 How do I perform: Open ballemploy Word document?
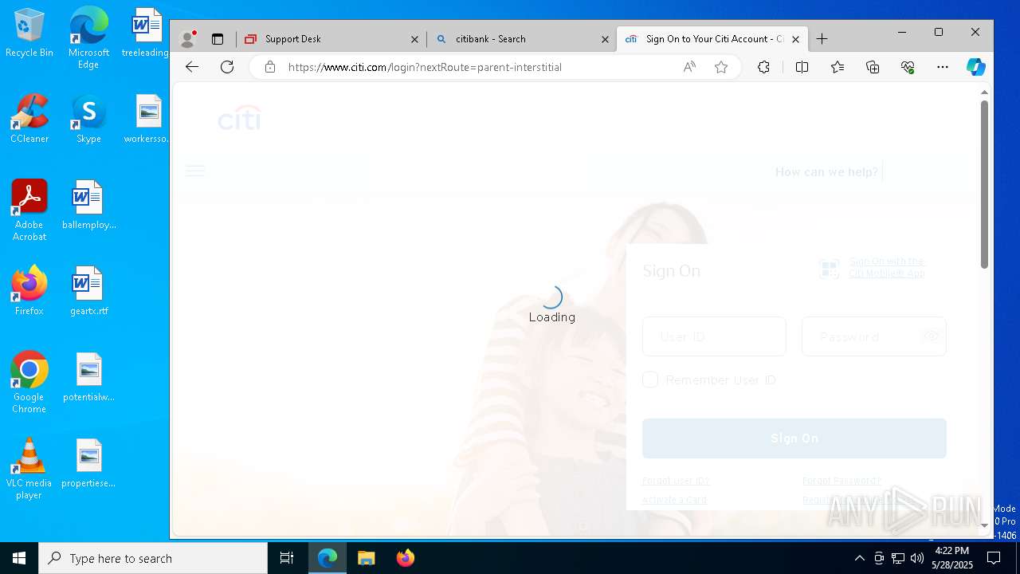88,206
